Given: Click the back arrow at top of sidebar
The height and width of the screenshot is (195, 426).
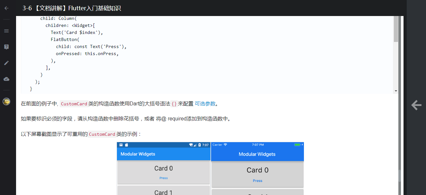Looking at the screenshot, I should click(6, 8).
